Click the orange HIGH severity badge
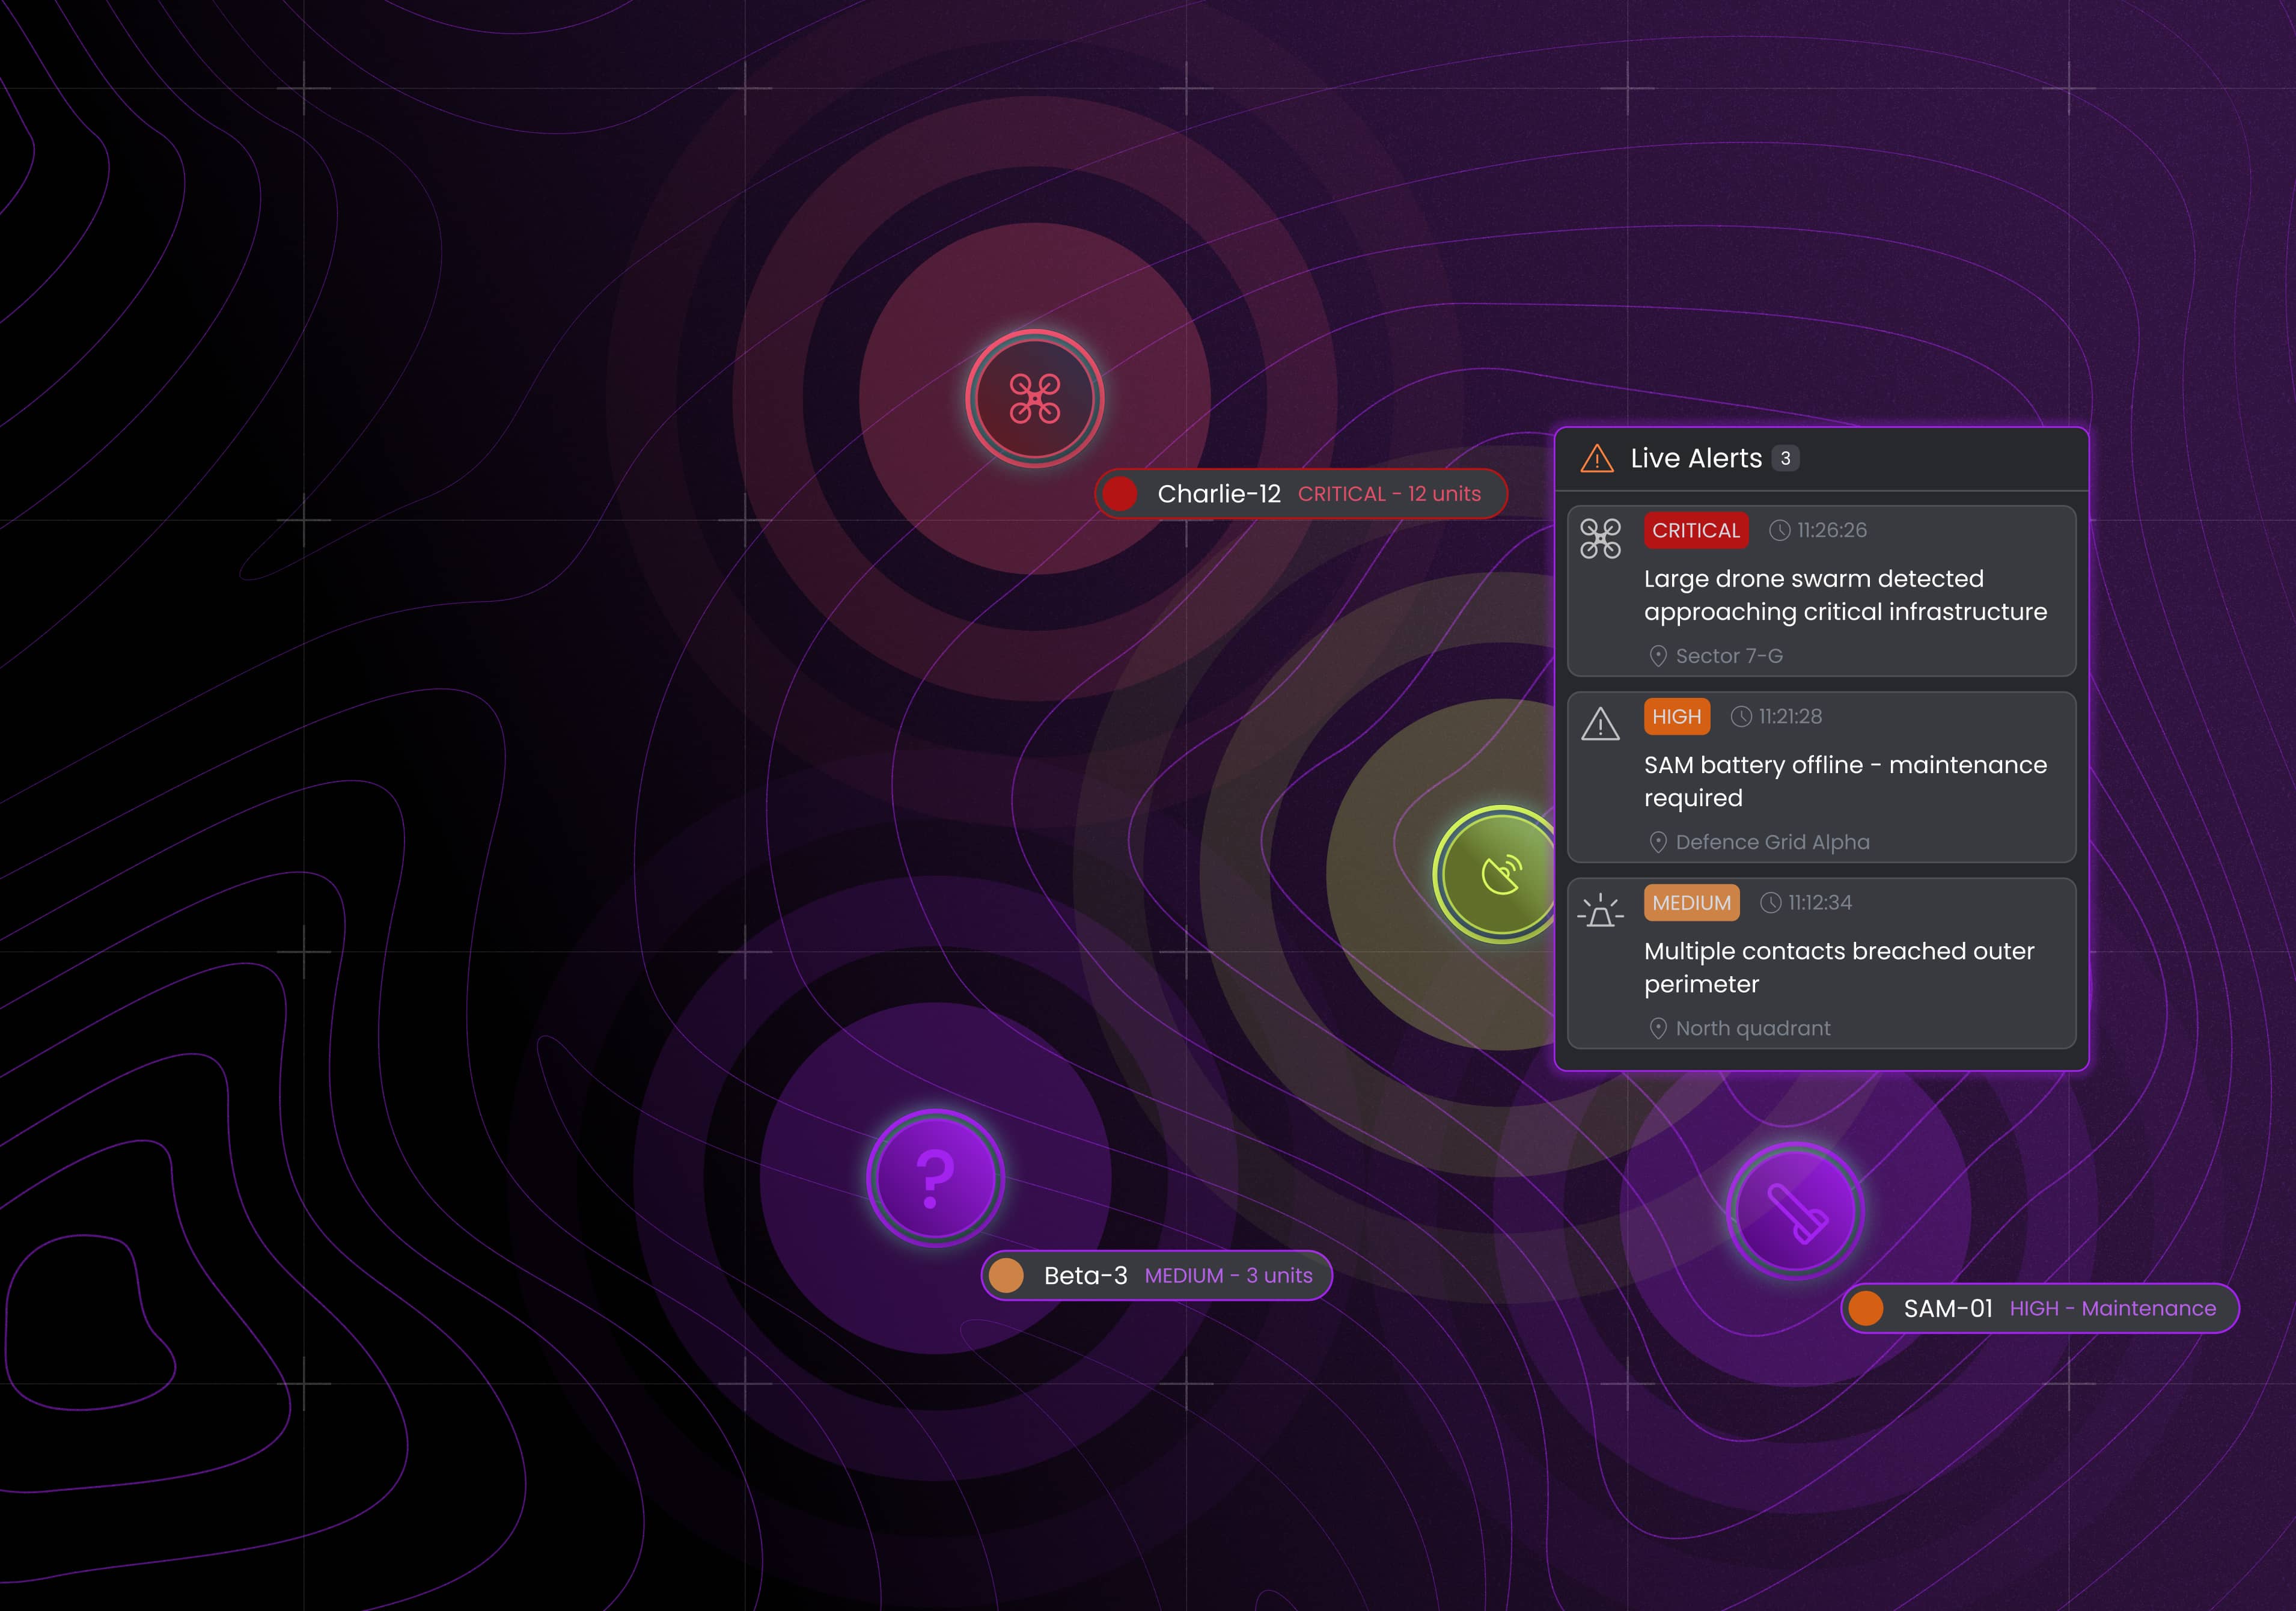 pos(1676,716)
